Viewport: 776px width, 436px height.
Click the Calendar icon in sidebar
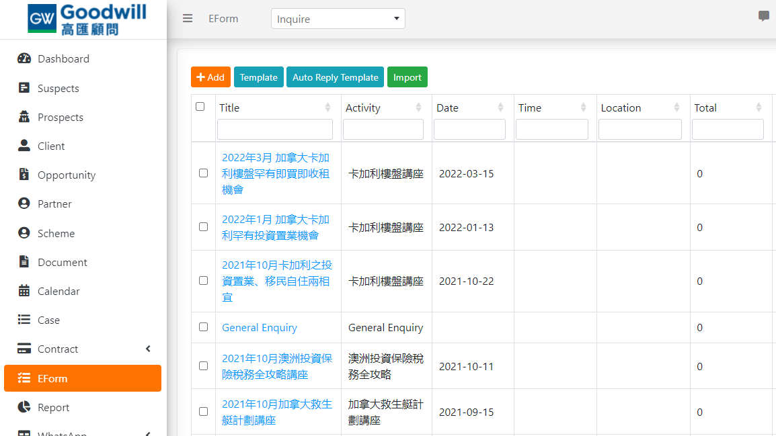24,291
